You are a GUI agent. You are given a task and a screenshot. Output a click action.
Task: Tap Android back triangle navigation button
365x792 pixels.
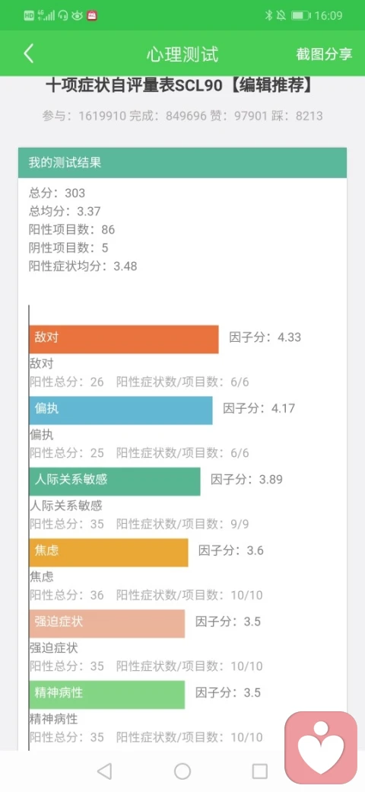click(x=104, y=771)
